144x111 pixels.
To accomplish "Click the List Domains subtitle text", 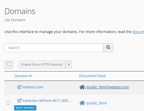I will pyautogui.click(x=15, y=20).
